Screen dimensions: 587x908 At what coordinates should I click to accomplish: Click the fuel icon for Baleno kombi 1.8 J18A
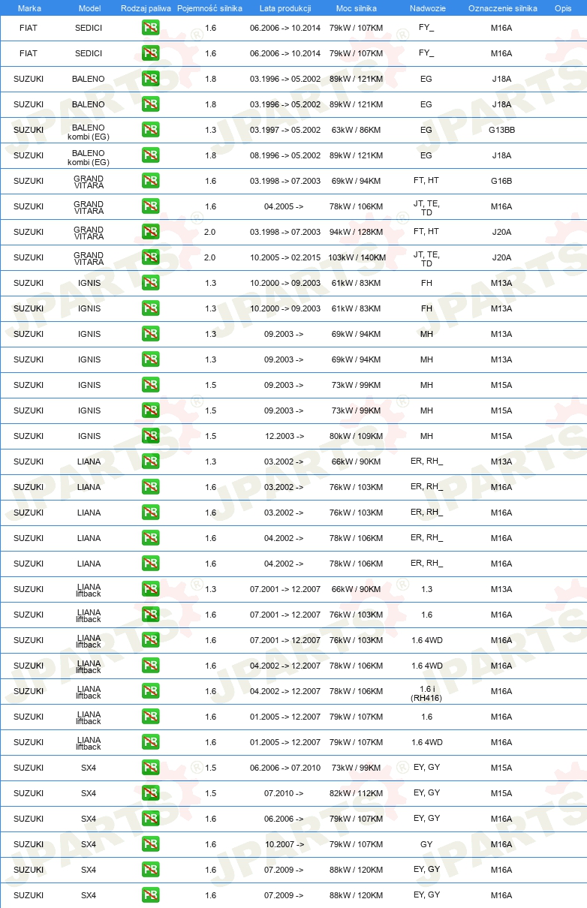coord(150,155)
